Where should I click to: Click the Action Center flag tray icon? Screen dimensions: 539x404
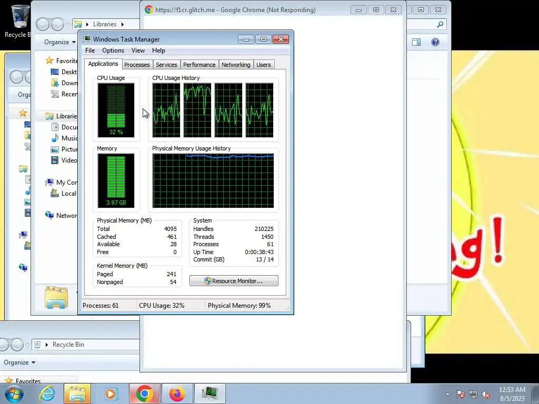461,394
